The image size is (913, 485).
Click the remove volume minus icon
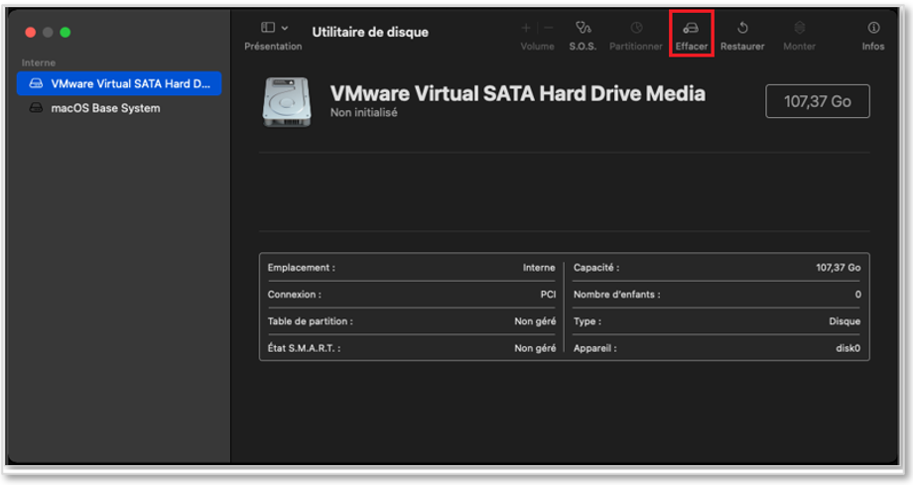point(548,28)
